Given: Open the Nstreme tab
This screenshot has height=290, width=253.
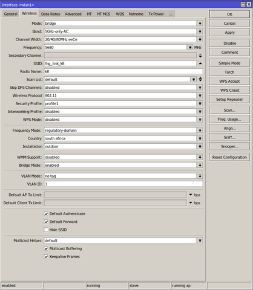Looking at the screenshot, I should (x=136, y=14).
